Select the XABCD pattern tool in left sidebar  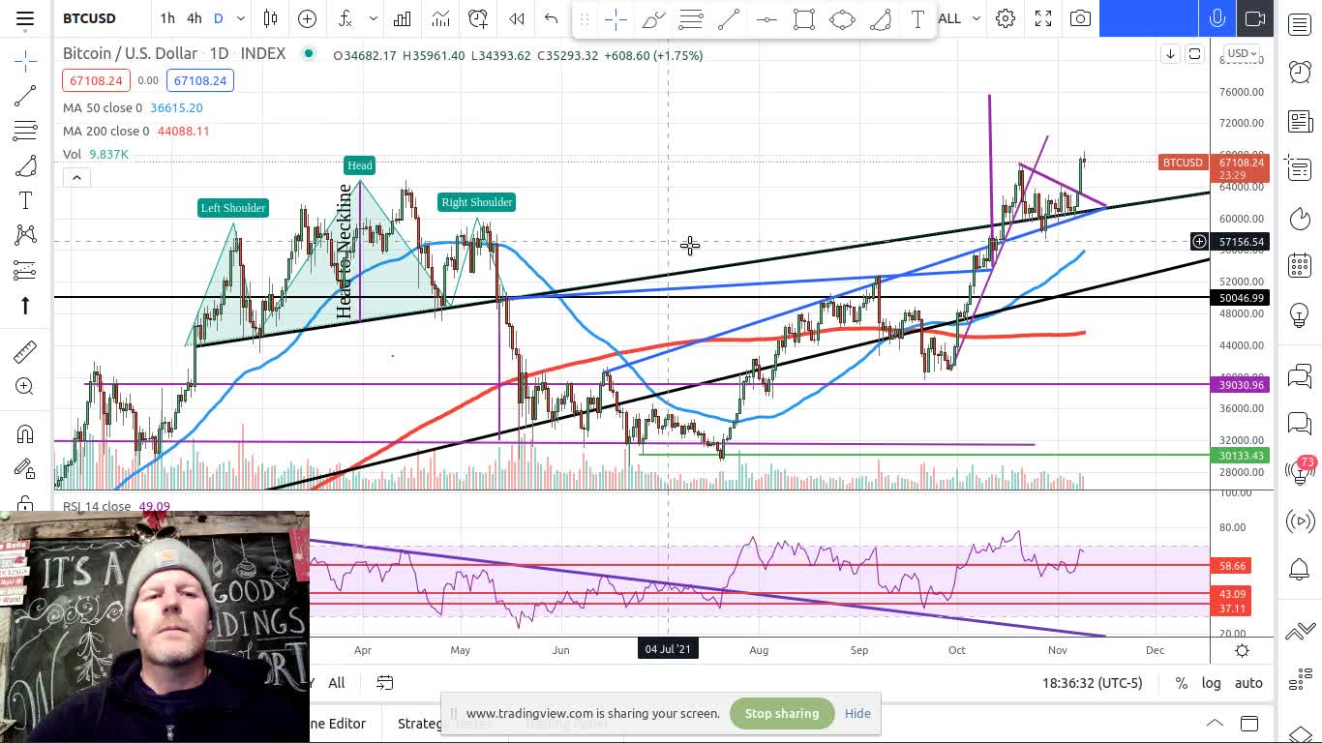click(25, 235)
